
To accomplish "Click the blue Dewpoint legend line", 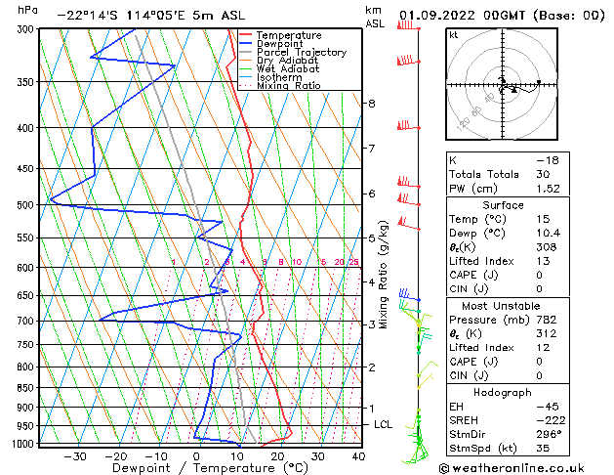I will [x=246, y=43].
